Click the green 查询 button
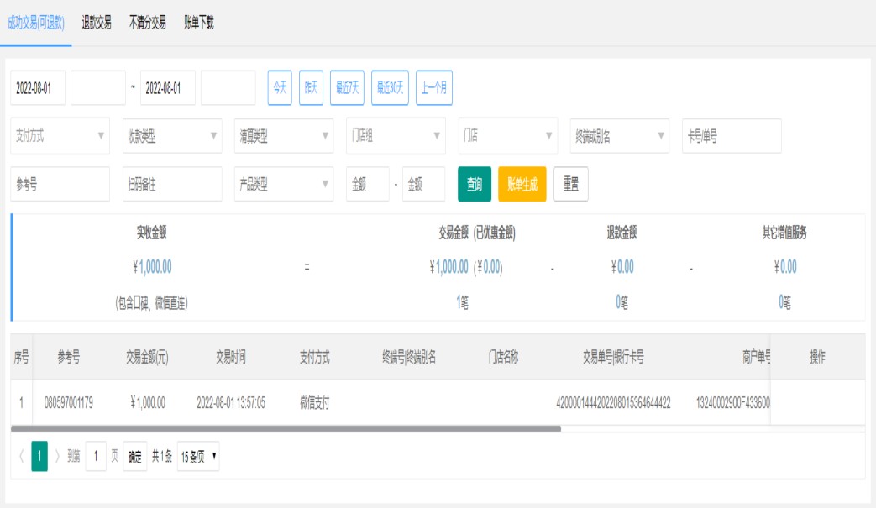 475,185
